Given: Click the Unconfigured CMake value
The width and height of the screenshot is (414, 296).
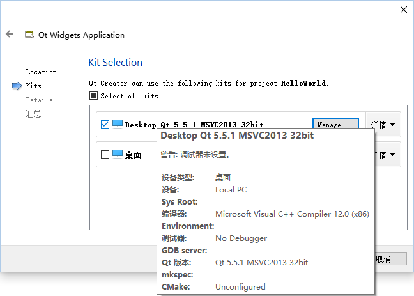Looking at the screenshot, I should [240, 287].
